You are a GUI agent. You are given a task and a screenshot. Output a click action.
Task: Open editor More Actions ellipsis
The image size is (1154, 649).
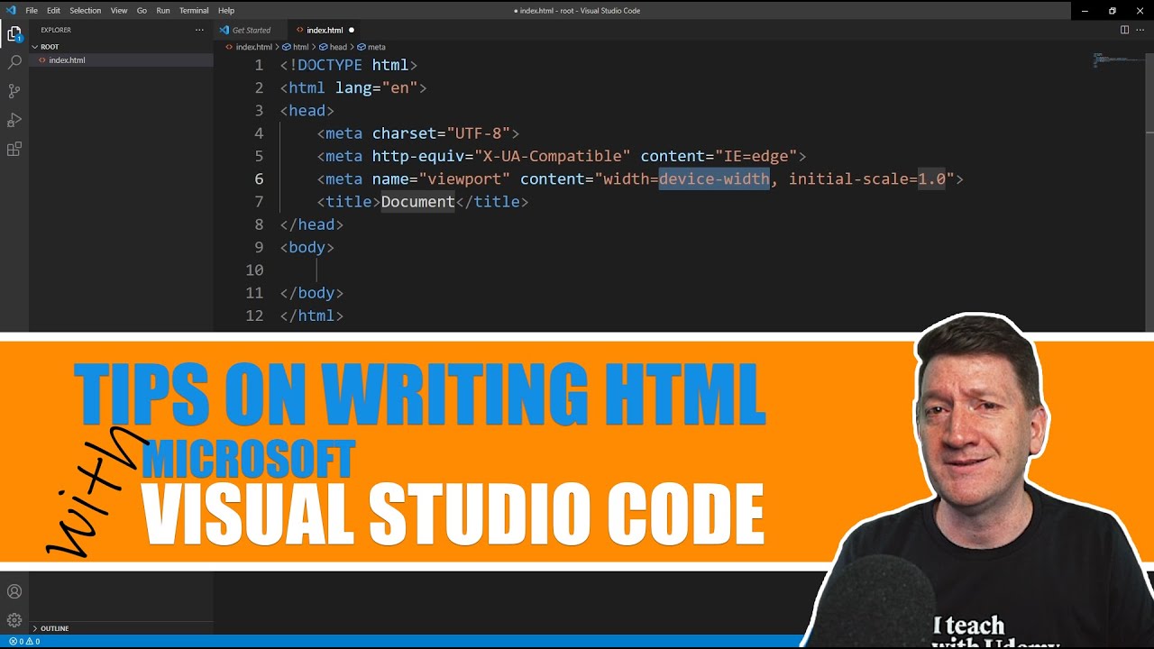(1141, 30)
